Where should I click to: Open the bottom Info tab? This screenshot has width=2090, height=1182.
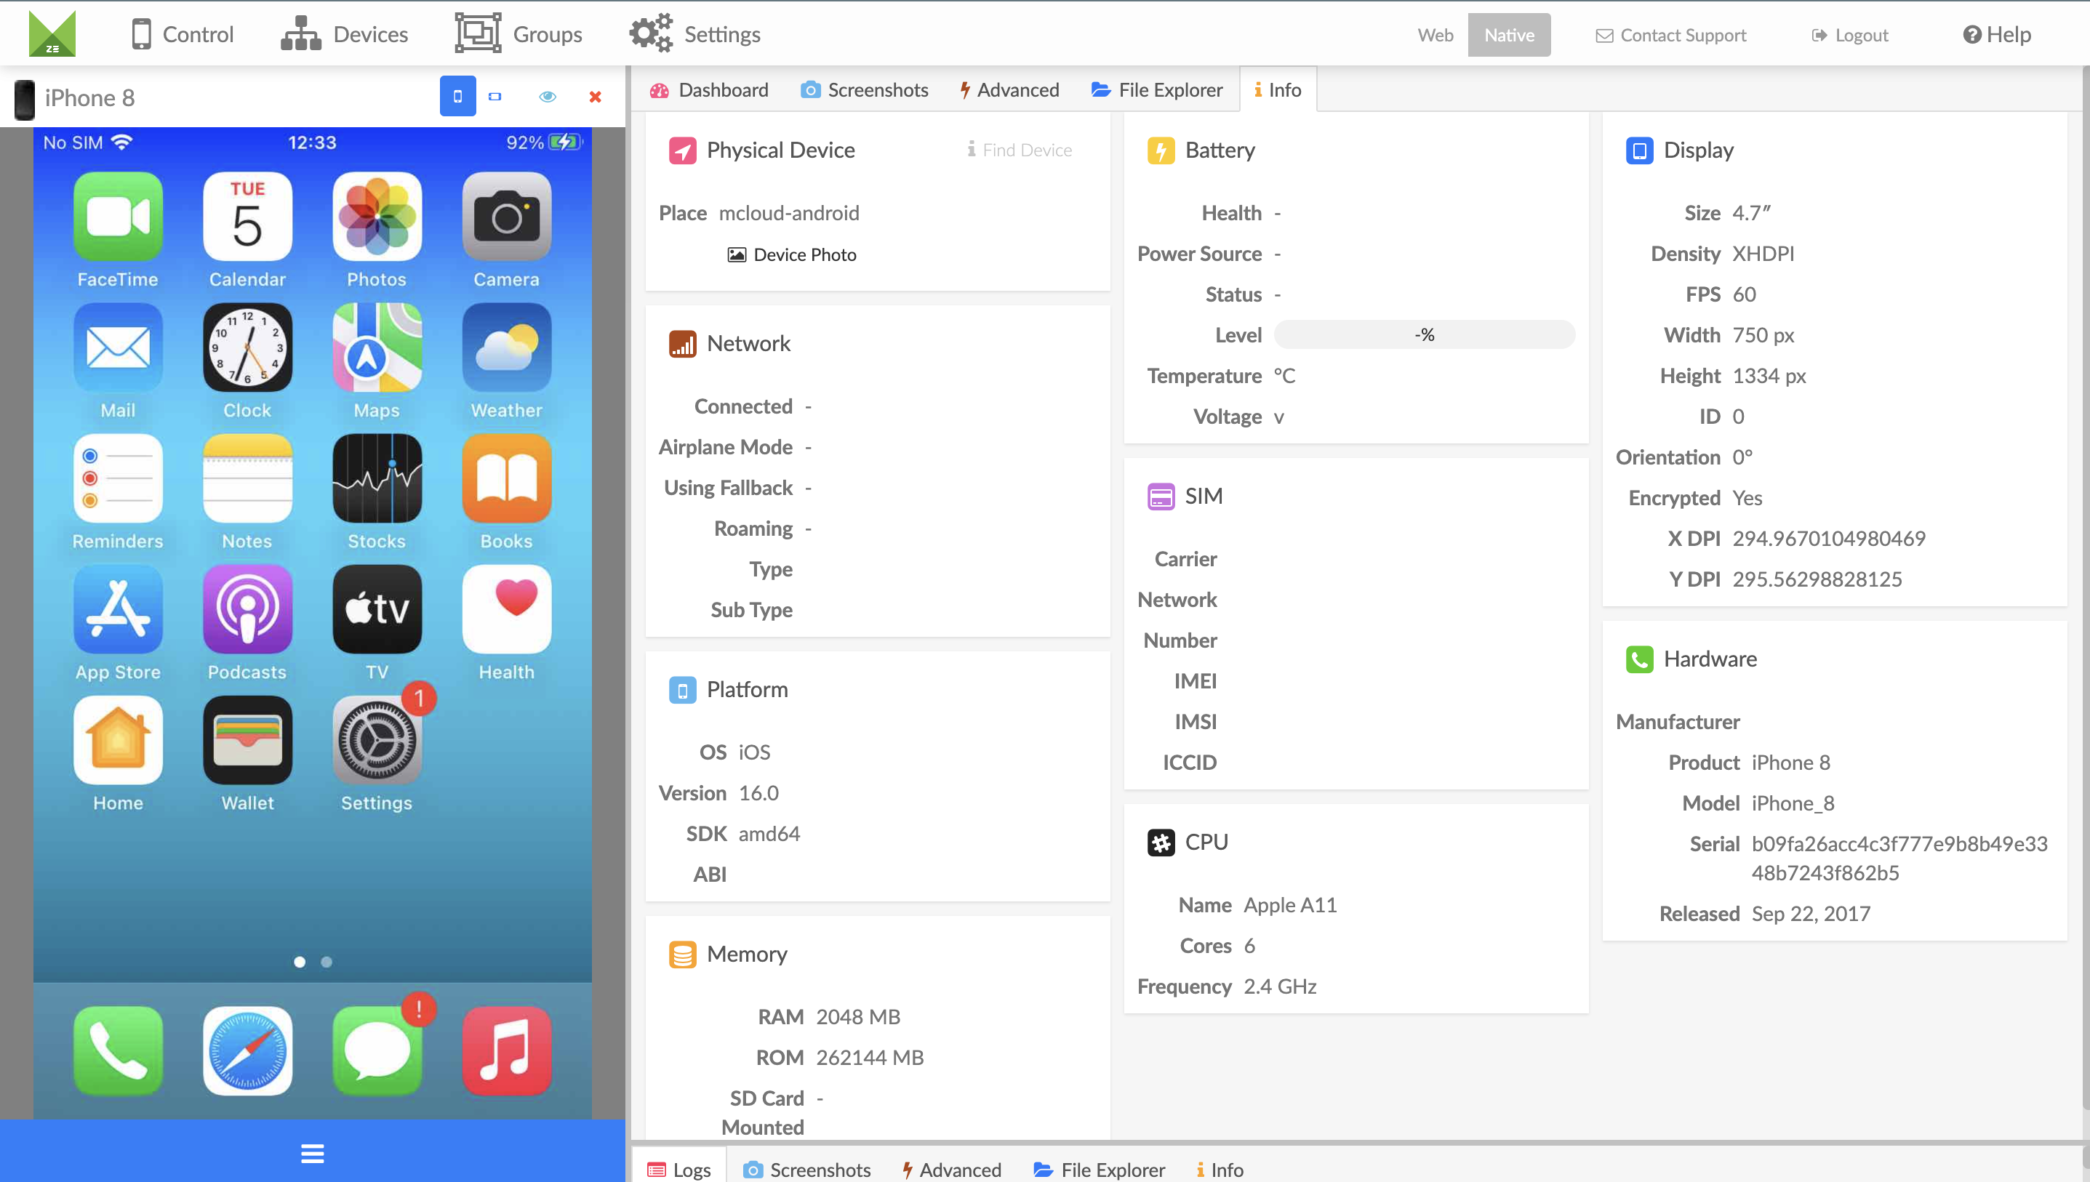click(1220, 1169)
